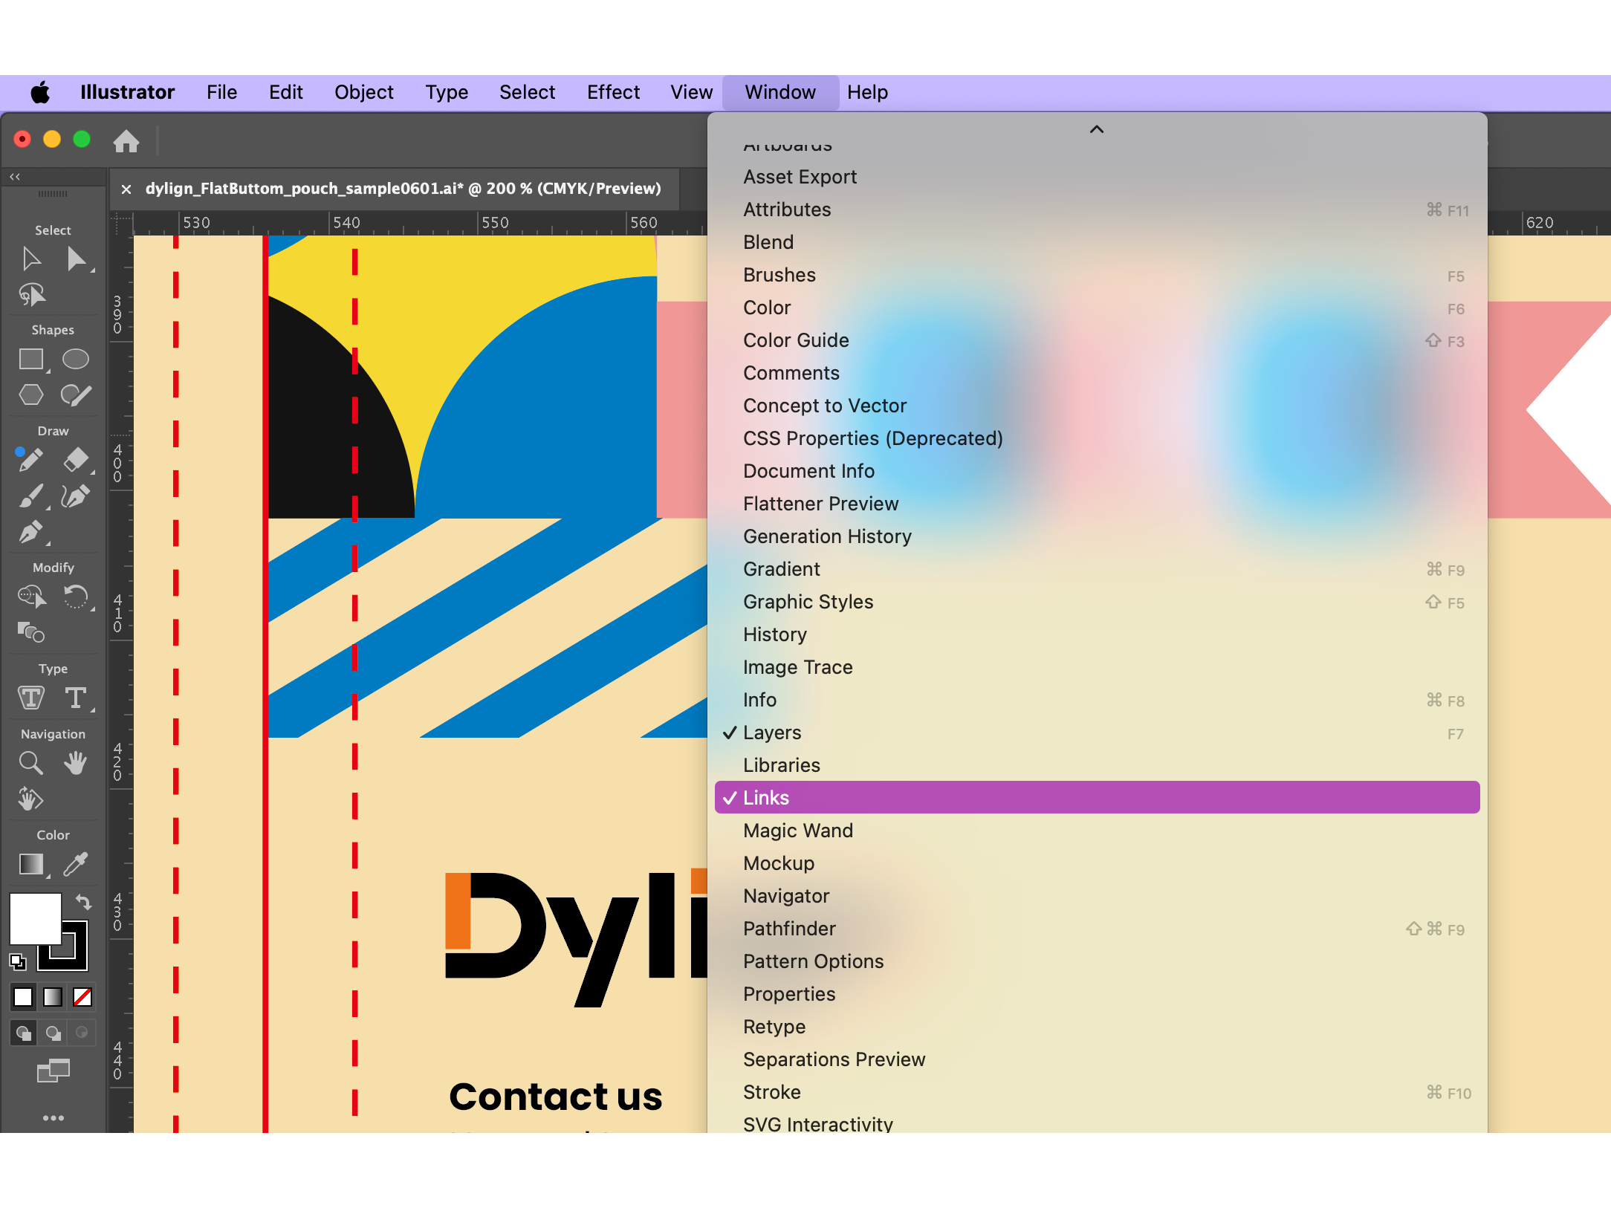This screenshot has width=1611, height=1208.
Task: Choose Asset Export menu entry
Action: click(1097, 177)
